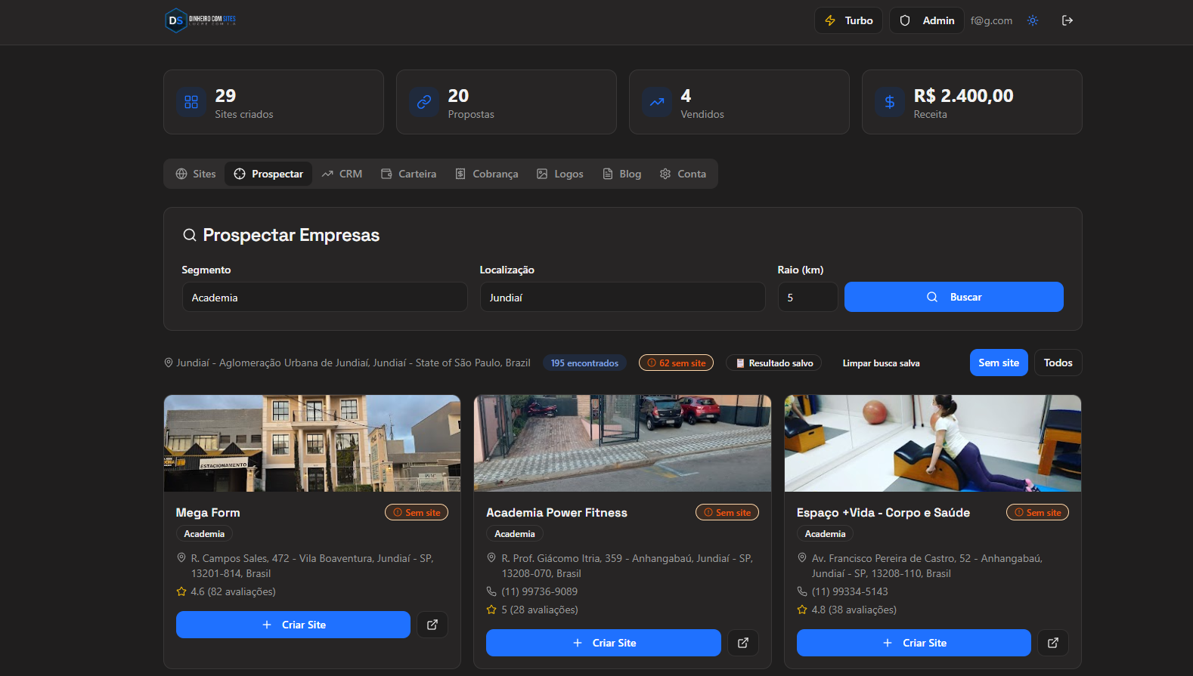Image resolution: width=1193 pixels, height=676 pixels.
Task: Click the R. Campos Sales, 472 address
Action: pyautogui.click(x=312, y=566)
